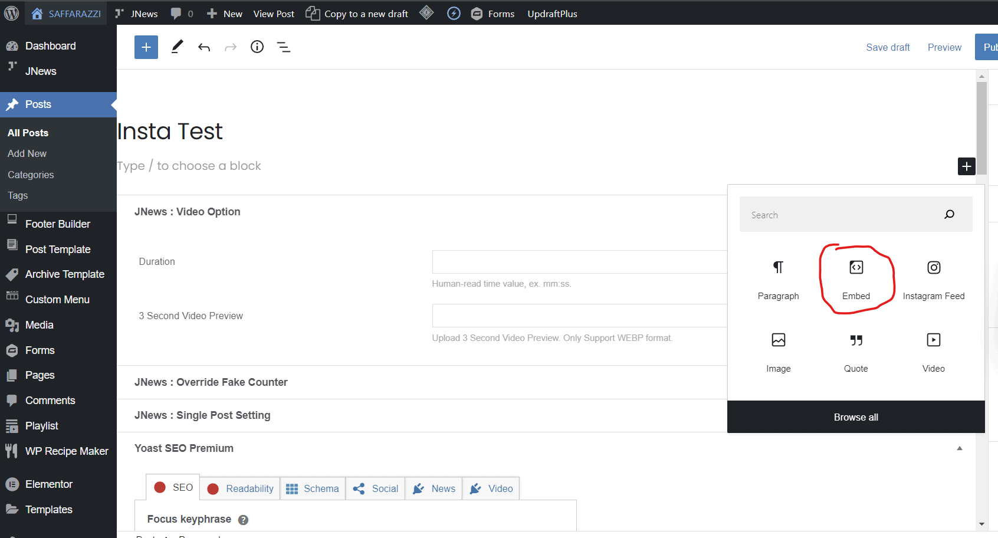Insert the Embed block
Screen dimensions: 998x538
tap(856, 279)
